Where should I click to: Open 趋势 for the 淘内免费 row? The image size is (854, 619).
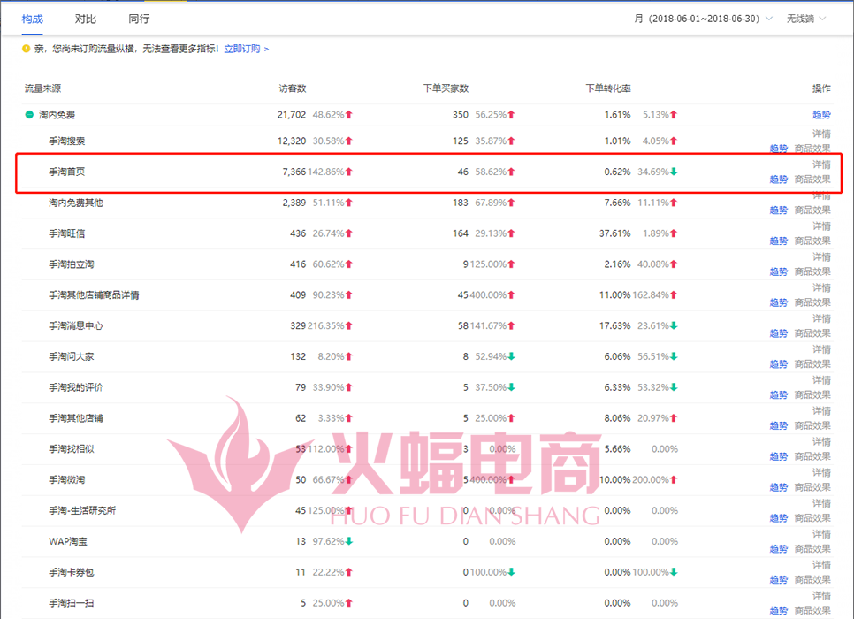821,115
